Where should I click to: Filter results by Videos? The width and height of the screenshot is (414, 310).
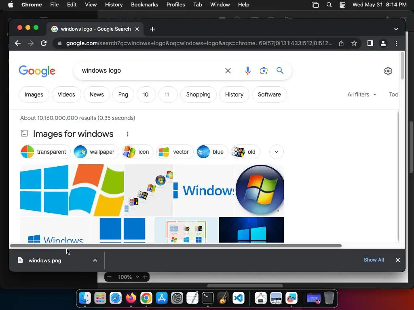tap(66, 94)
